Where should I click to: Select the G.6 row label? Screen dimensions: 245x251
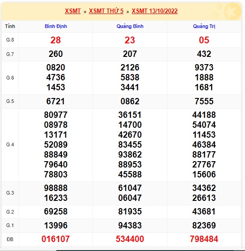pyautogui.click(x=10, y=78)
